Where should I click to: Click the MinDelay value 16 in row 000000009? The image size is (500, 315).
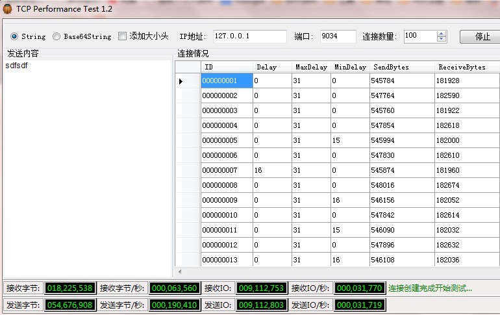(x=350, y=200)
